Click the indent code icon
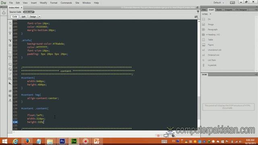This screenshot has width=258, height=145. tap(10, 91)
